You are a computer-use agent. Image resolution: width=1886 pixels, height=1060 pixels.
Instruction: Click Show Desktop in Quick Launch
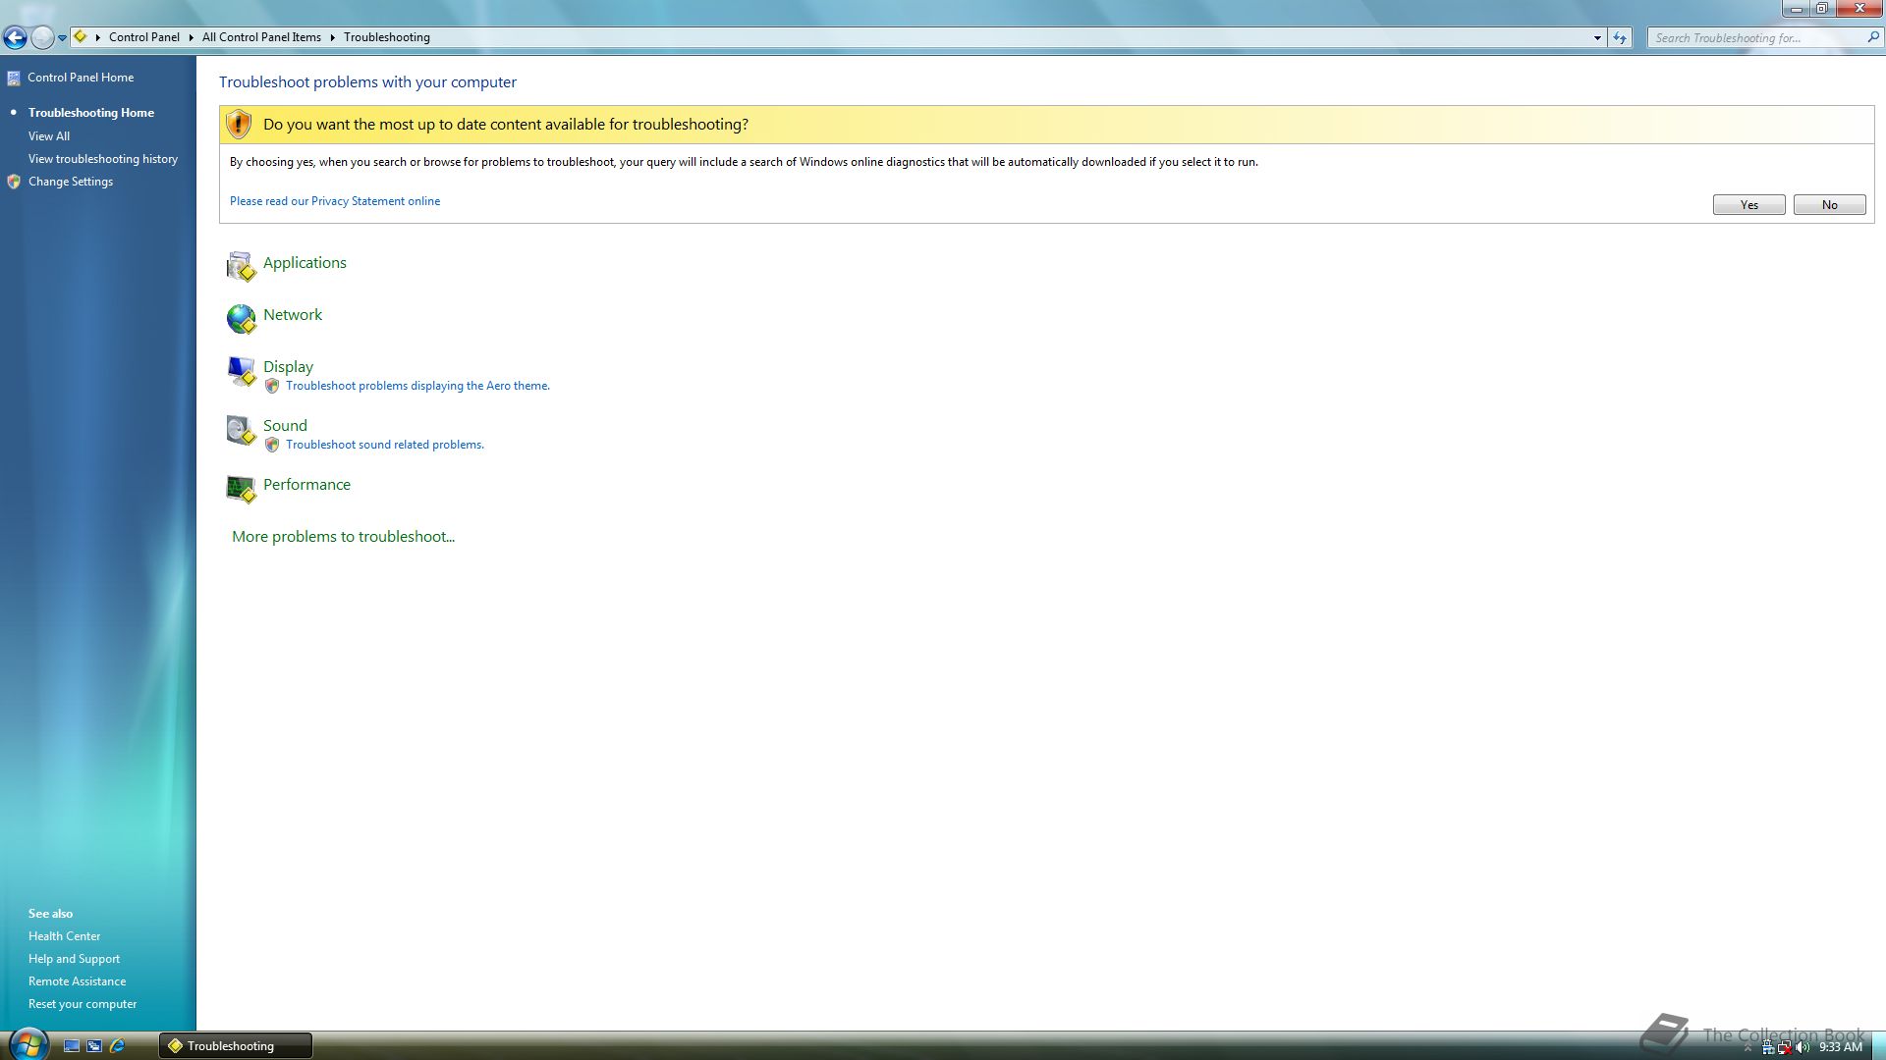click(x=72, y=1046)
